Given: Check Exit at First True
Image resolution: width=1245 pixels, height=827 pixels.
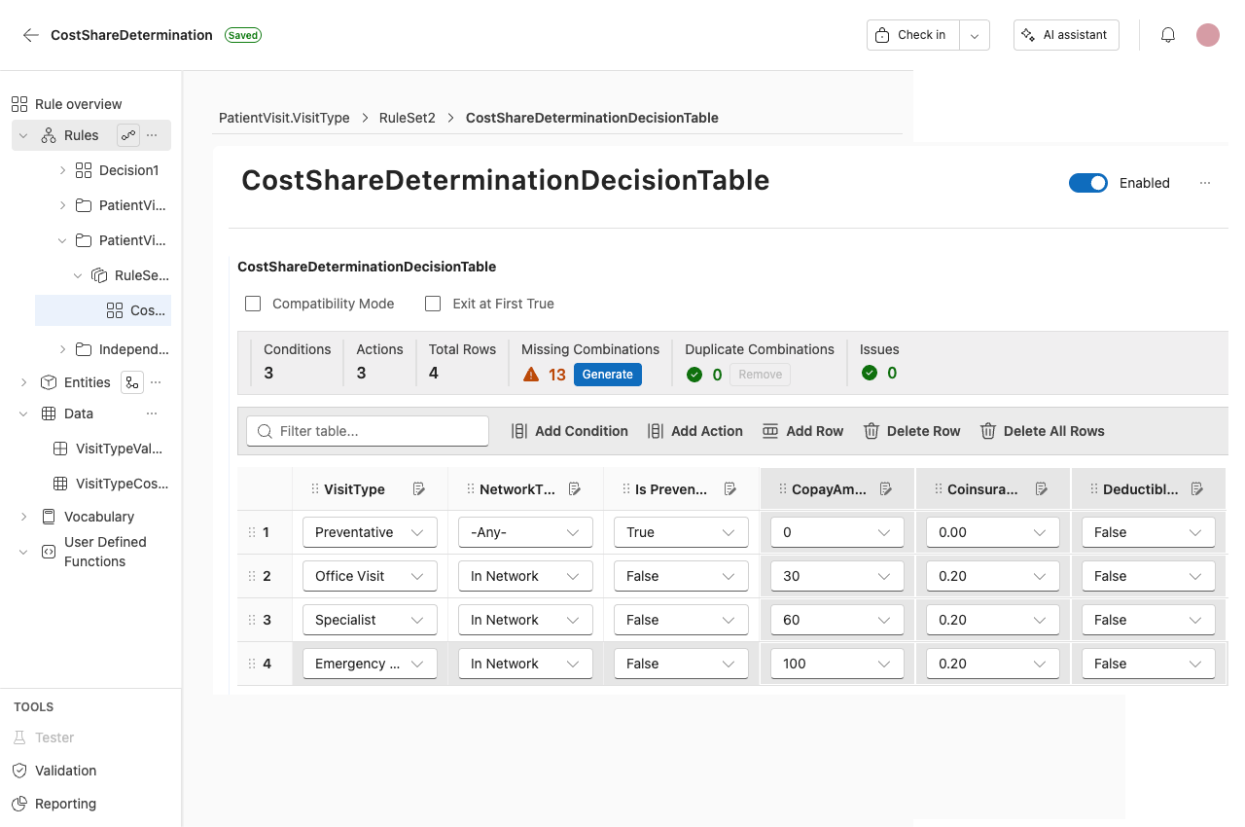Looking at the screenshot, I should (432, 304).
